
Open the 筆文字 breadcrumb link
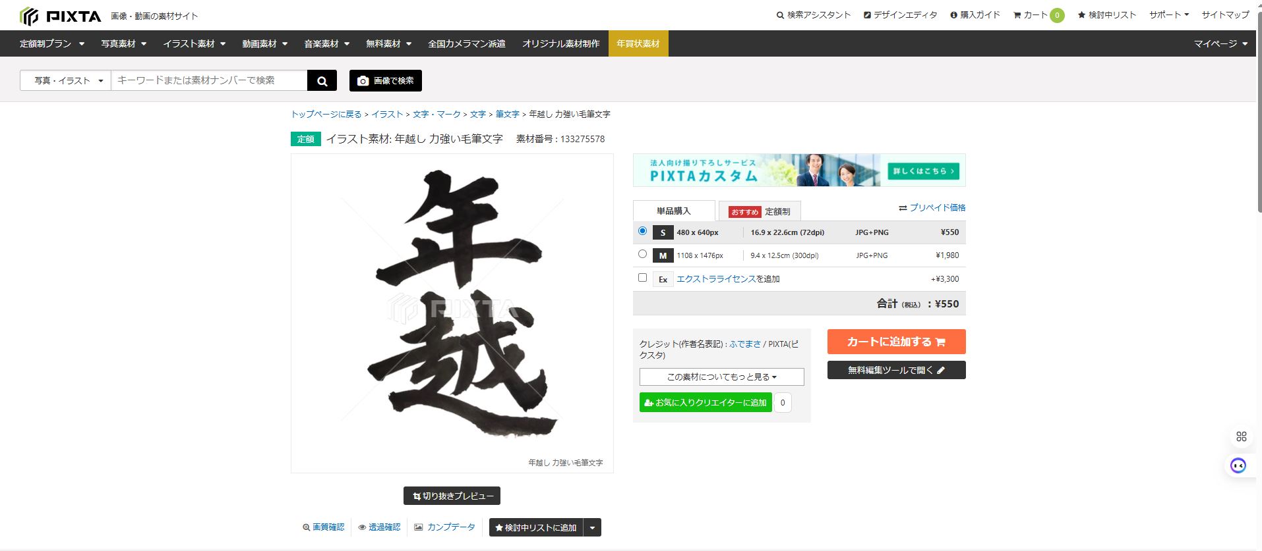click(508, 114)
